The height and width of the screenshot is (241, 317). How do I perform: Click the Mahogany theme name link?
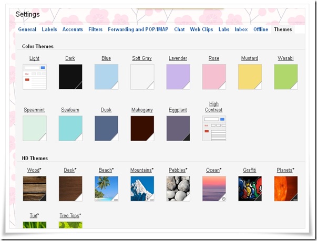point(142,110)
